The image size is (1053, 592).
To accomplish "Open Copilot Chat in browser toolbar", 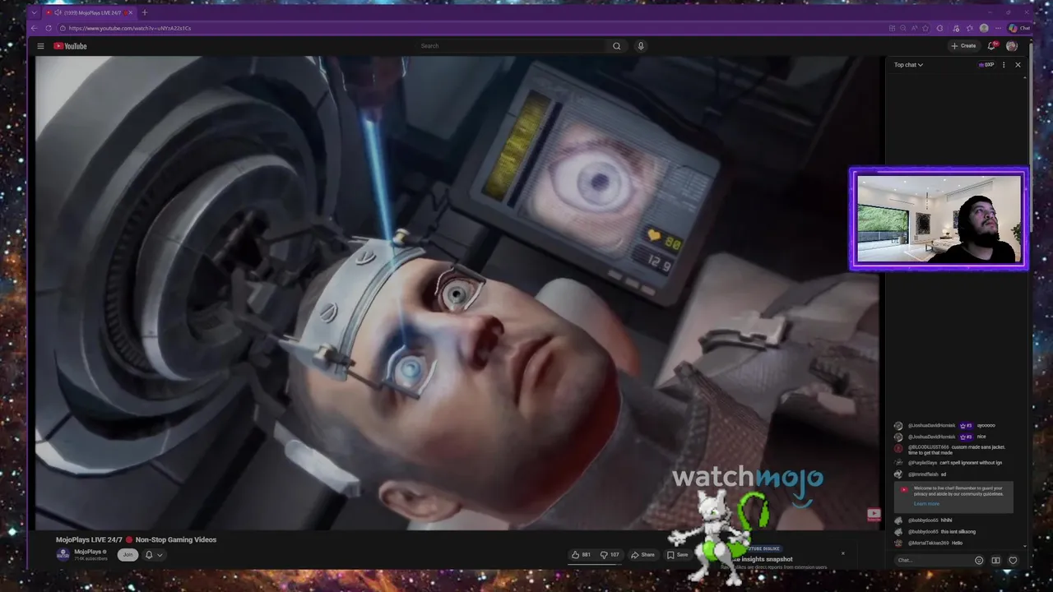I will (1019, 28).
